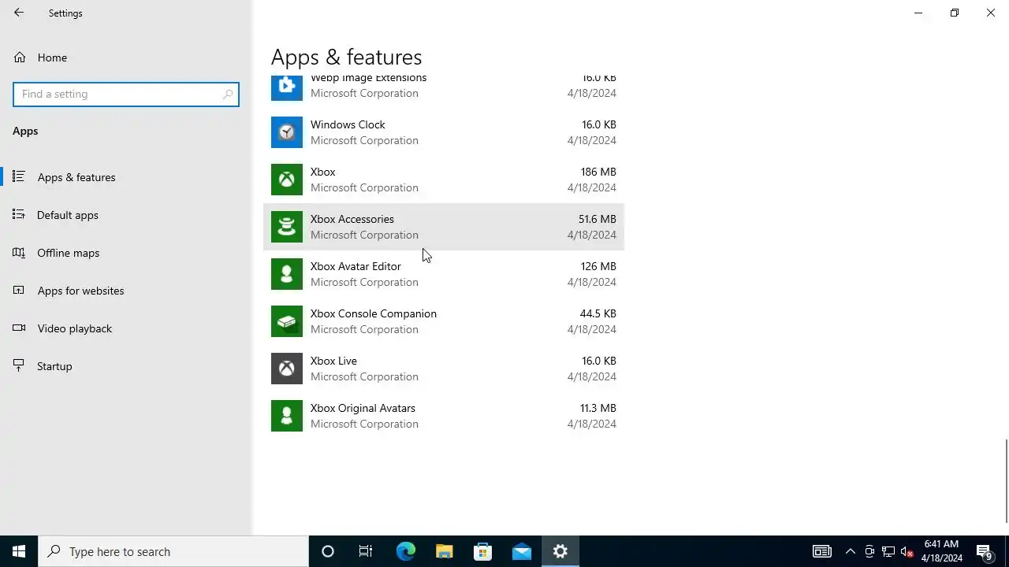Open the taskbar clock and calendar

click(941, 551)
